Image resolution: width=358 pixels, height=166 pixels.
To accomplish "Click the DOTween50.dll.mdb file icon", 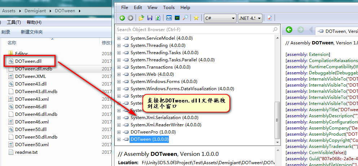I will [11, 137].
